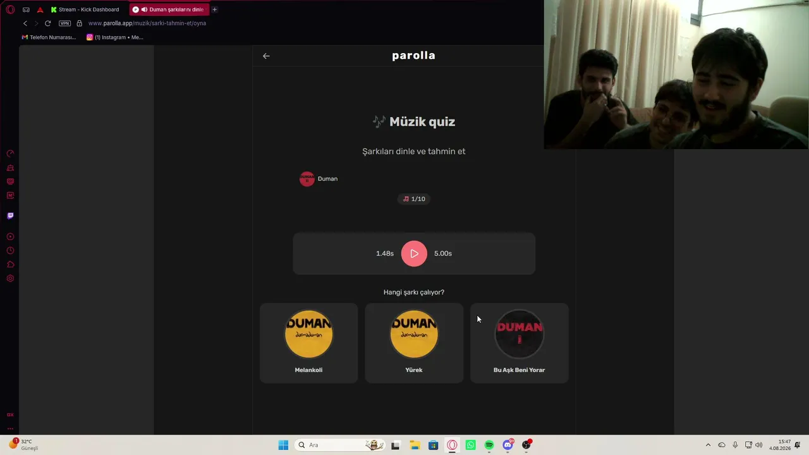Screen dimensions: 809x455
Task: Open Microsoft Store from the taskbar
Action: click(433, 445)
